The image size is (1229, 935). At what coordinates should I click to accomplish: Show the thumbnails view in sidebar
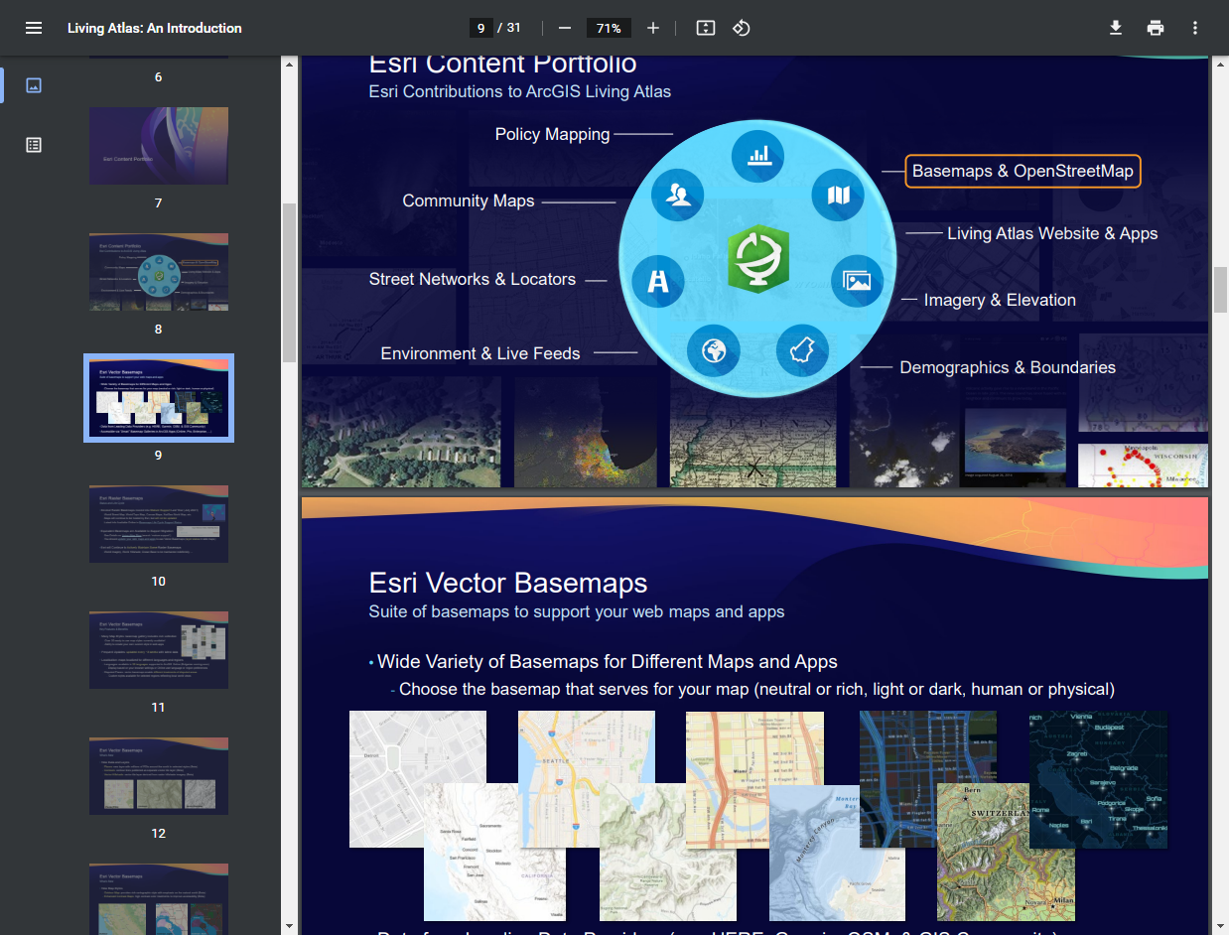point(34,85)
